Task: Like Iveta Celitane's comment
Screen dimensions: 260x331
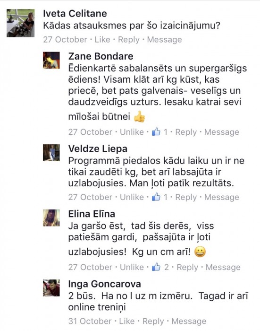Action: tap(102, 39)
